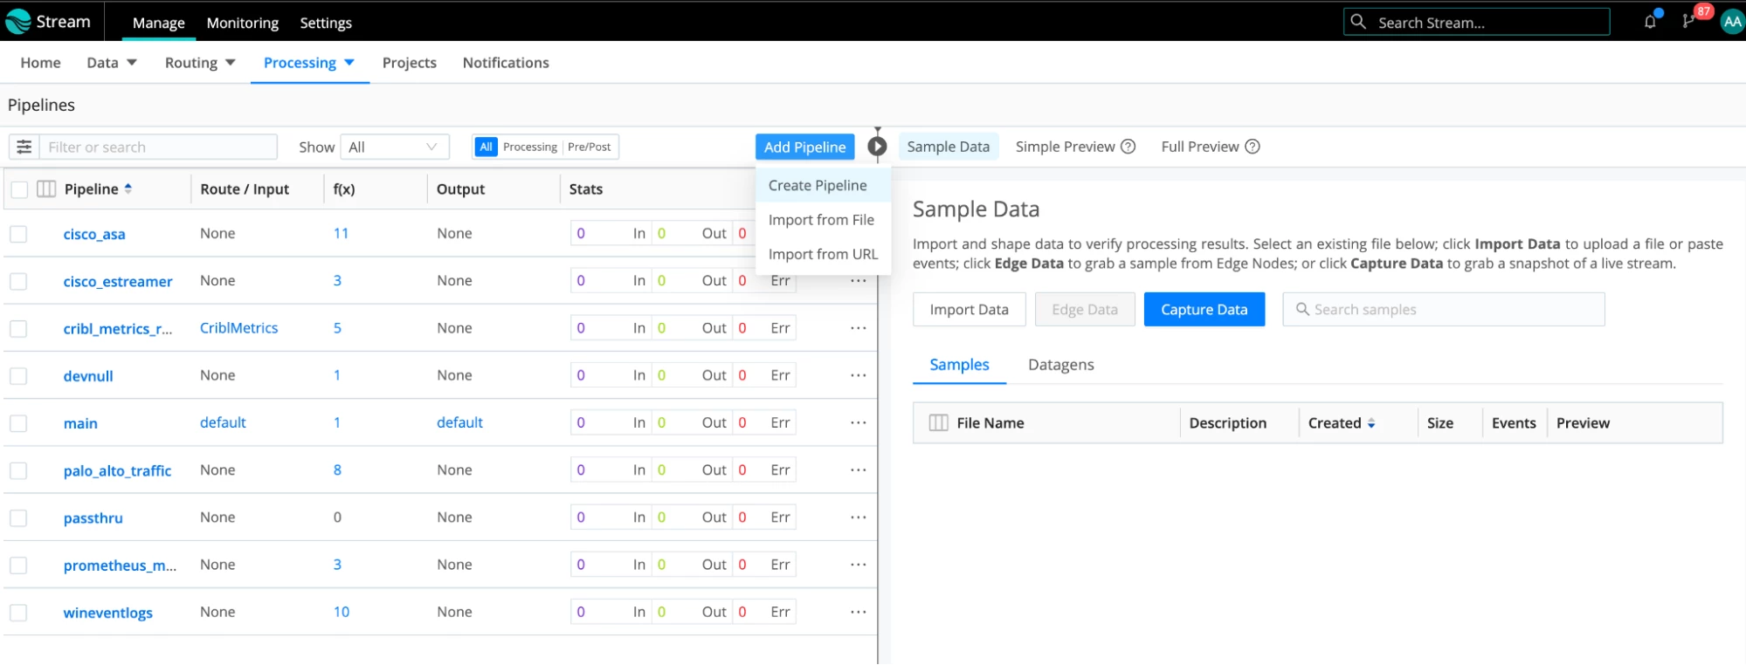Click the filter settings icon beside search
Viewport: 1746px width, 665px height.
[24, 147]
